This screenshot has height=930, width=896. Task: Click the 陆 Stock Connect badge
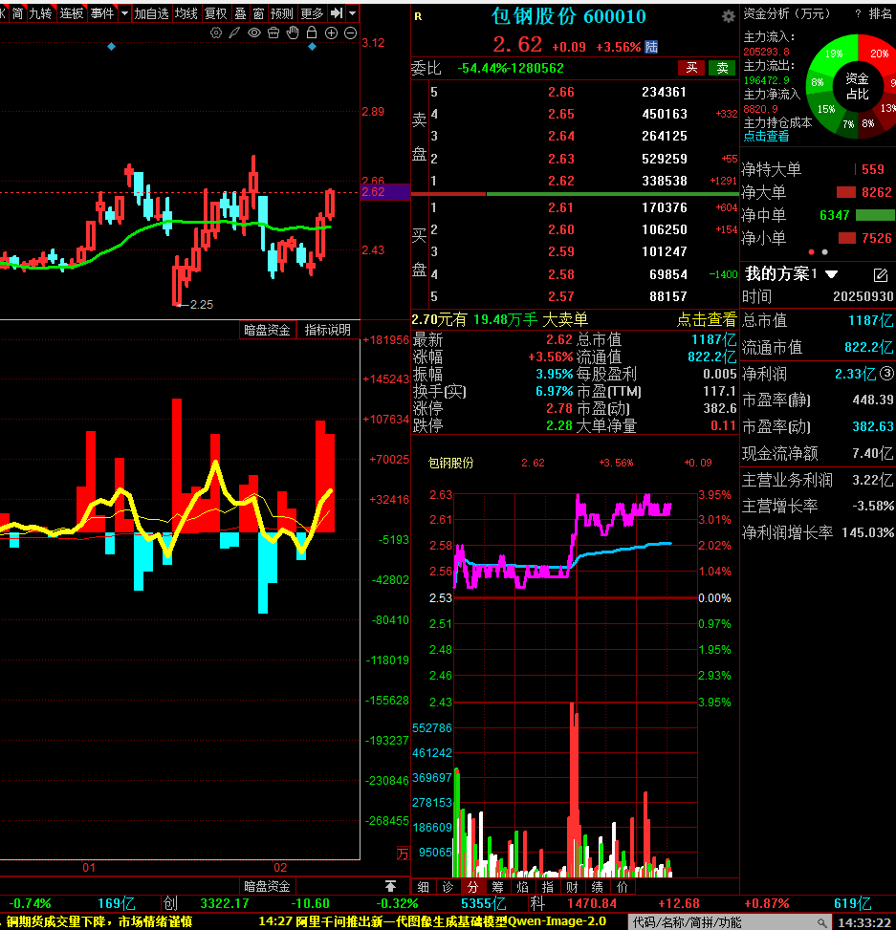(651, 47)
